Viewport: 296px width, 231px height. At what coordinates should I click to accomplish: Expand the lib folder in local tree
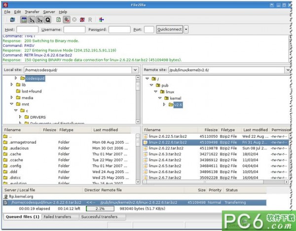pyautogui.click(x=12, y=84)
